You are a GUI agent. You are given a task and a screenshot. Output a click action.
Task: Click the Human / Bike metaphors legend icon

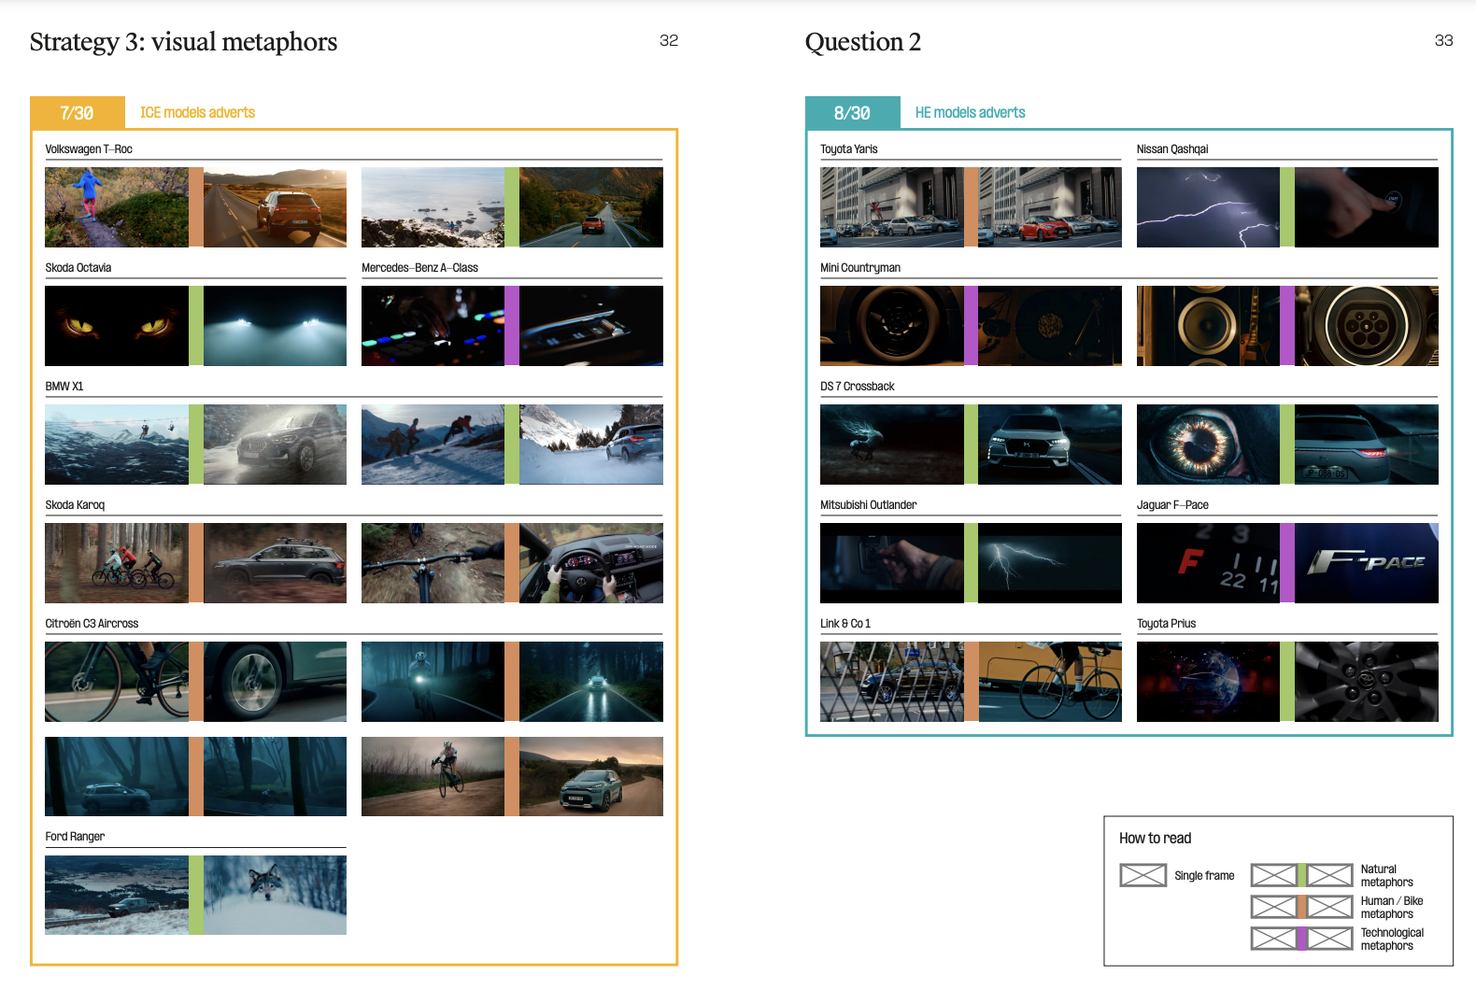coord(1301,907)
